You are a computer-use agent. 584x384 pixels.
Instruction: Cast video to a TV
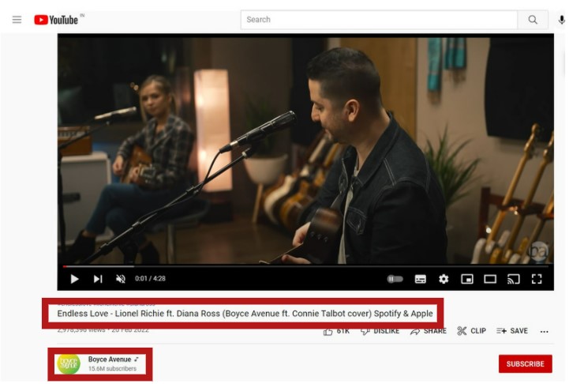(x=513, y=279)
